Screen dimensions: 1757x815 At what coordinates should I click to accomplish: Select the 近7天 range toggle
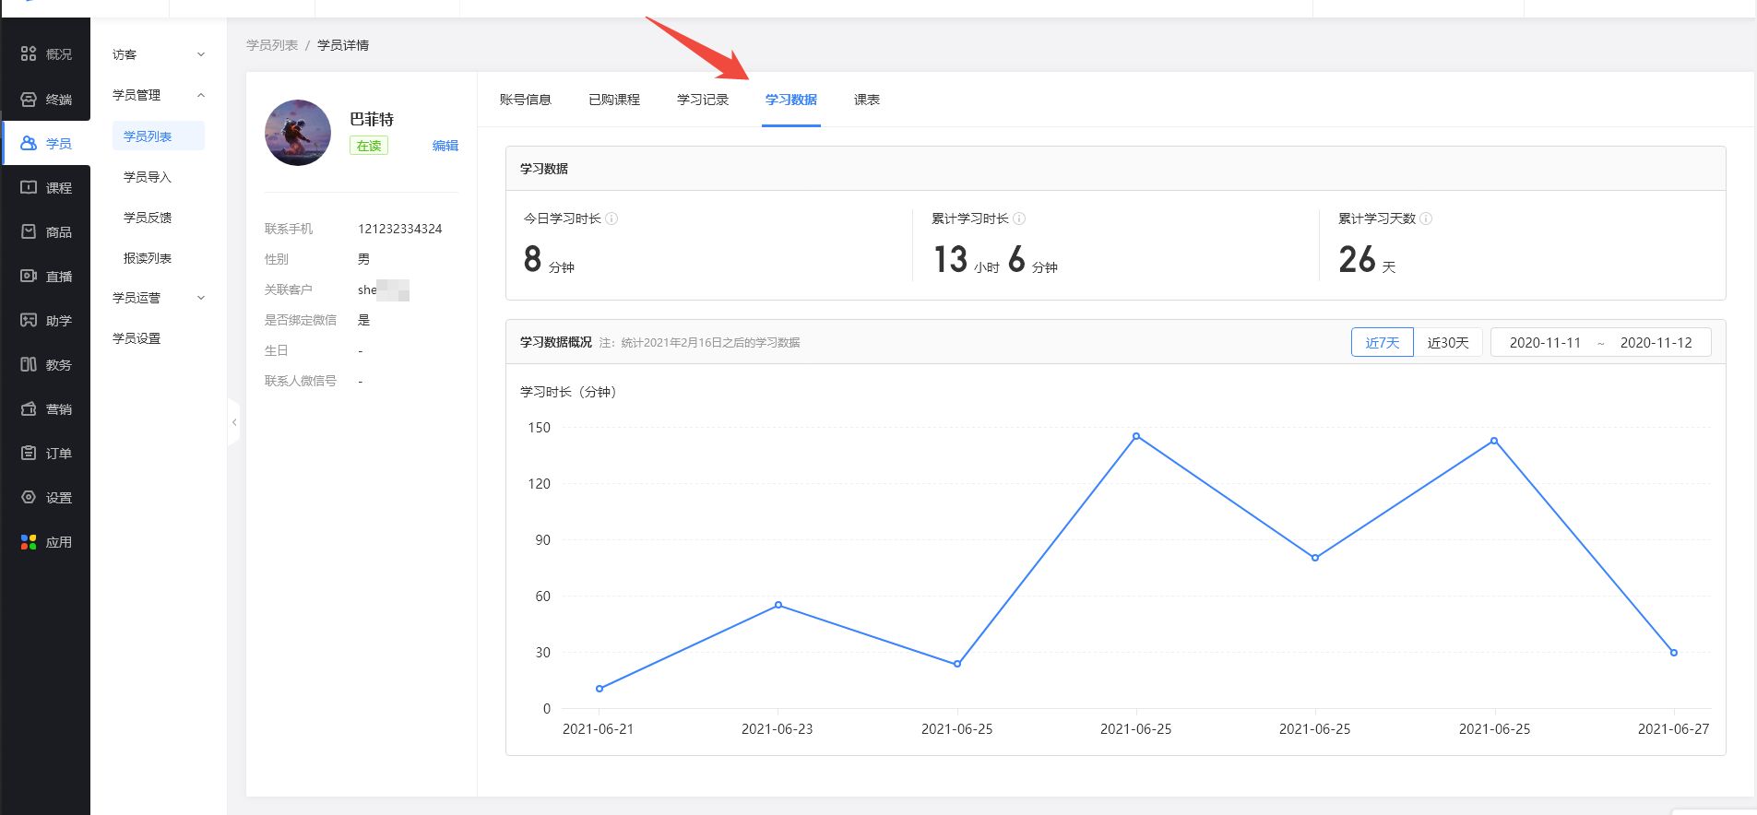(1382, 343)
